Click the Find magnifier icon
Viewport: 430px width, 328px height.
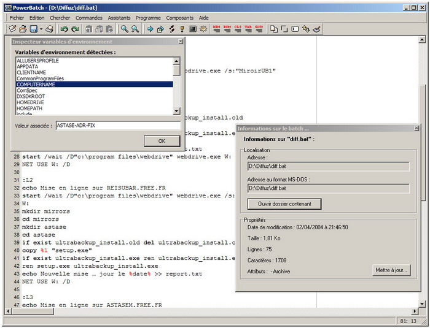click(x=125, y=29)
